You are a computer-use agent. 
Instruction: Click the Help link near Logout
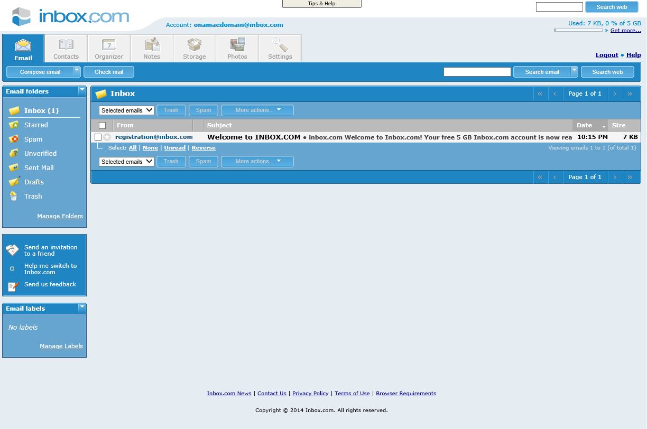pyautogui.click(x=634, y=55)
